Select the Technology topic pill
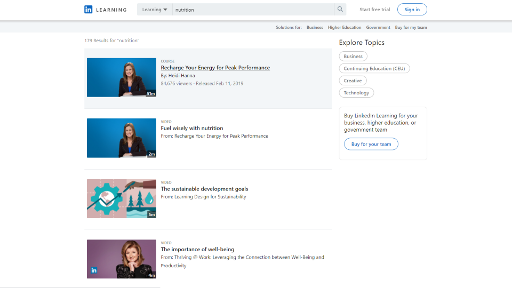512x288 pixels. click(x=356, y=93)
